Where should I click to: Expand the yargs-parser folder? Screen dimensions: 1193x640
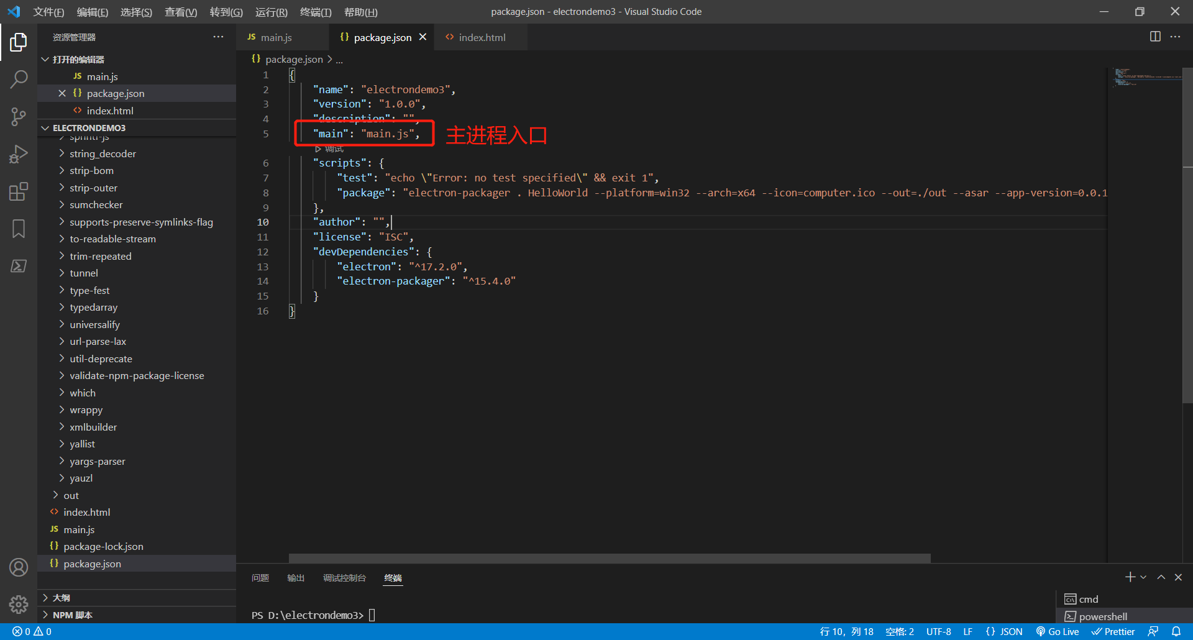point(137,461)
